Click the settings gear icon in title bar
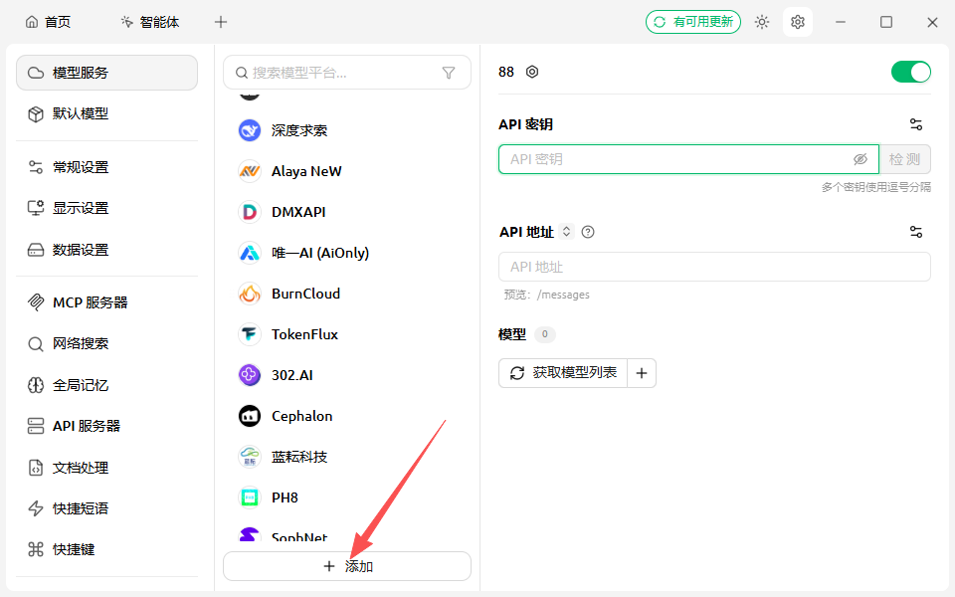The width and height of the screenshot is (955, 597). click(797, 22)
